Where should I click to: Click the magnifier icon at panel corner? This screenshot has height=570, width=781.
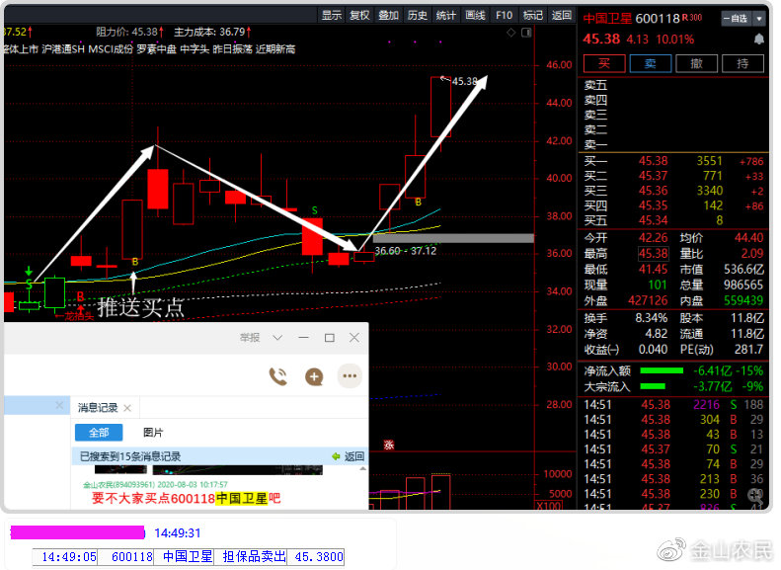755,495
